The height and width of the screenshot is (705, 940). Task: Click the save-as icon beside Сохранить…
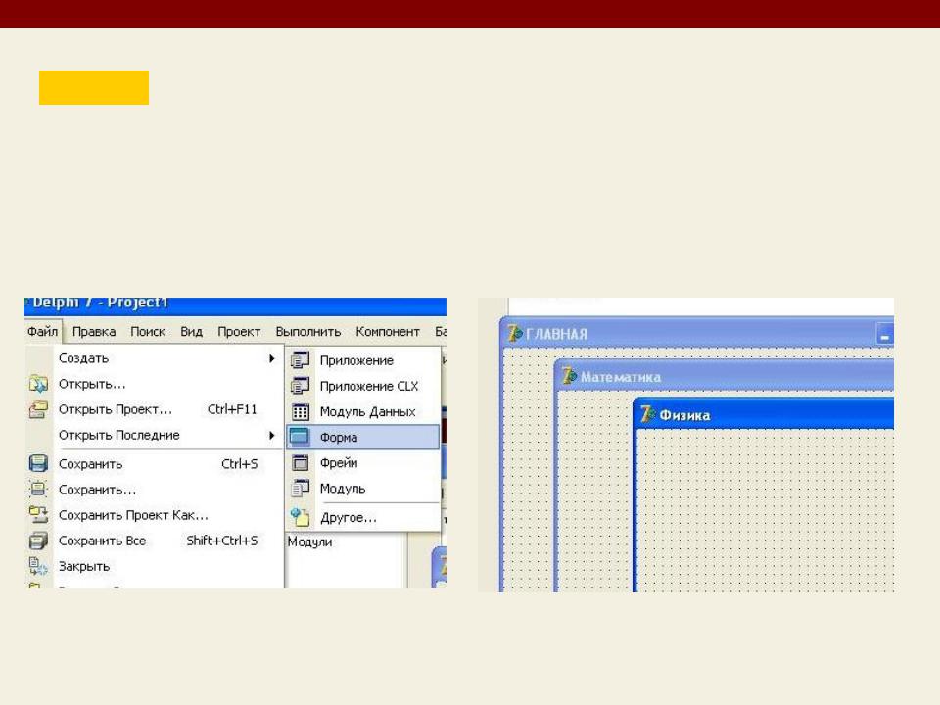coord(38,490)
